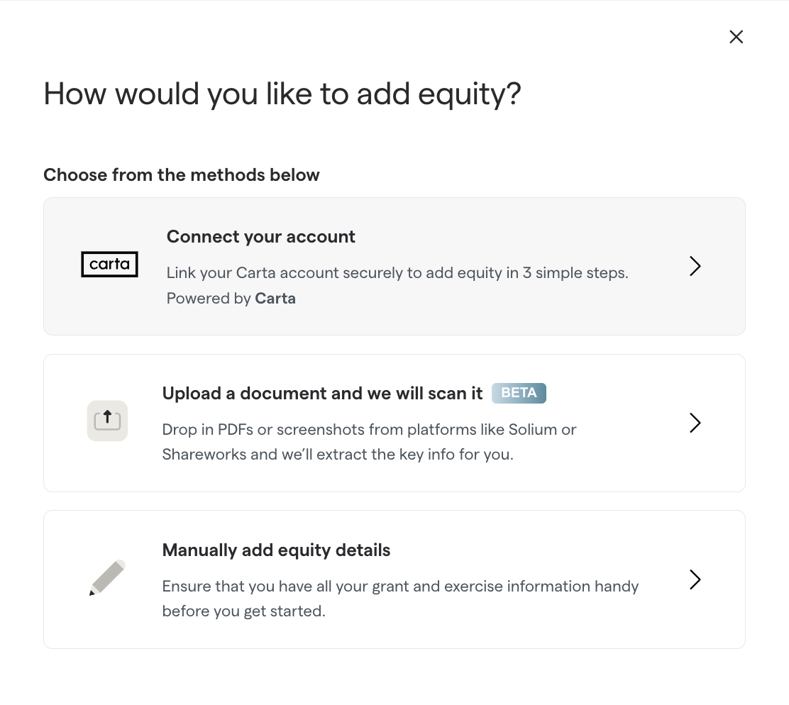
Task: Click the pencil icon for manual entry
Action: (x=107, y=578)
